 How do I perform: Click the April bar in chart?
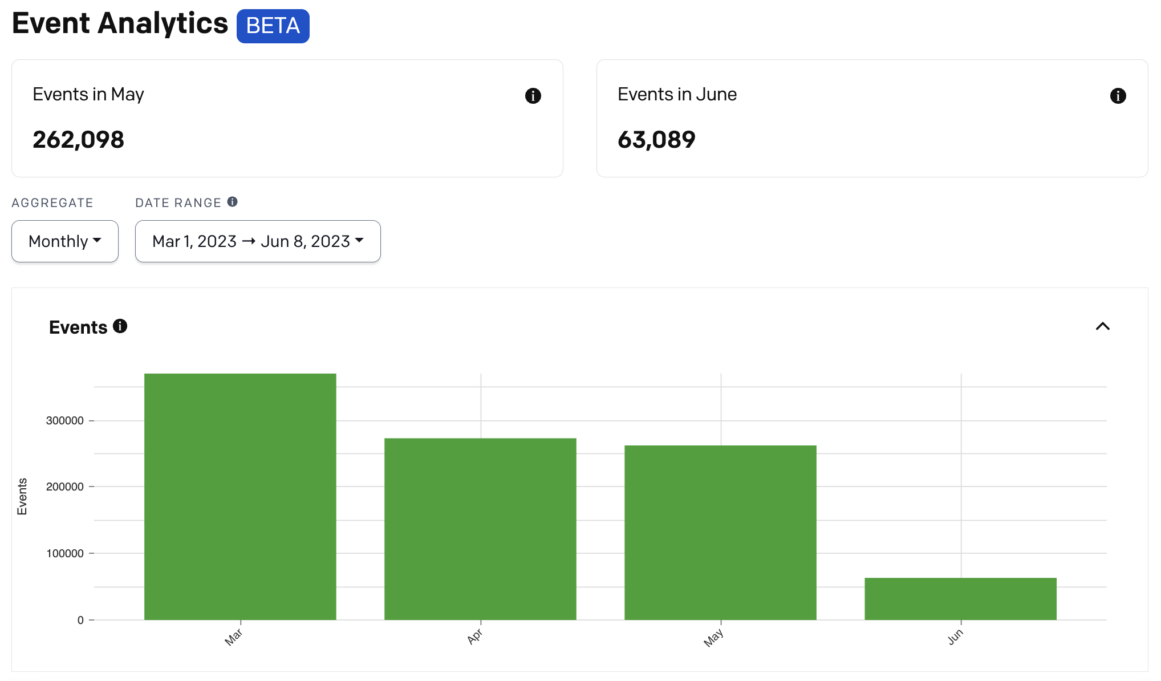480,529
